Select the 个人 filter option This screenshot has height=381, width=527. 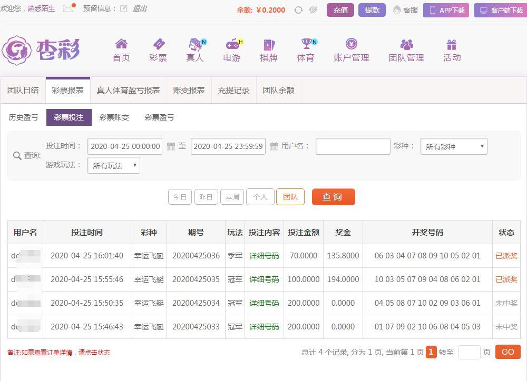(x=260, y=197)
